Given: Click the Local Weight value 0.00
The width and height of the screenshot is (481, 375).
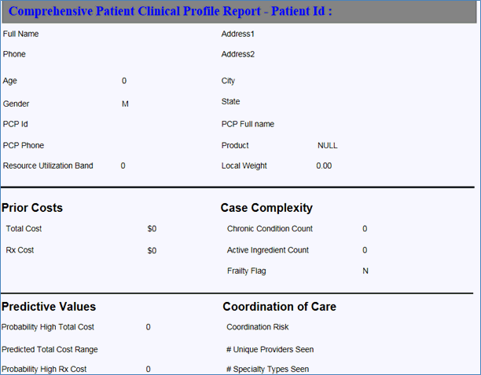Looking at the screenshot, I should point(324,166).
